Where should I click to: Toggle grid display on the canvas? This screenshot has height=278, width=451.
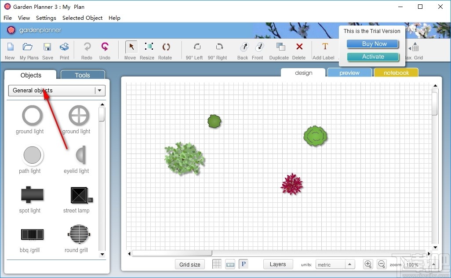click(217, 264)
